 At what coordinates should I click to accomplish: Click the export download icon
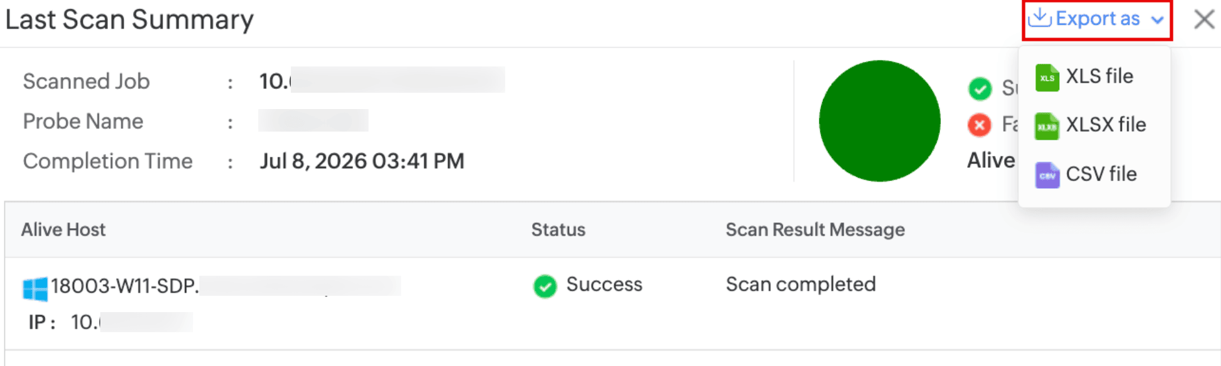pos(1040,18)
